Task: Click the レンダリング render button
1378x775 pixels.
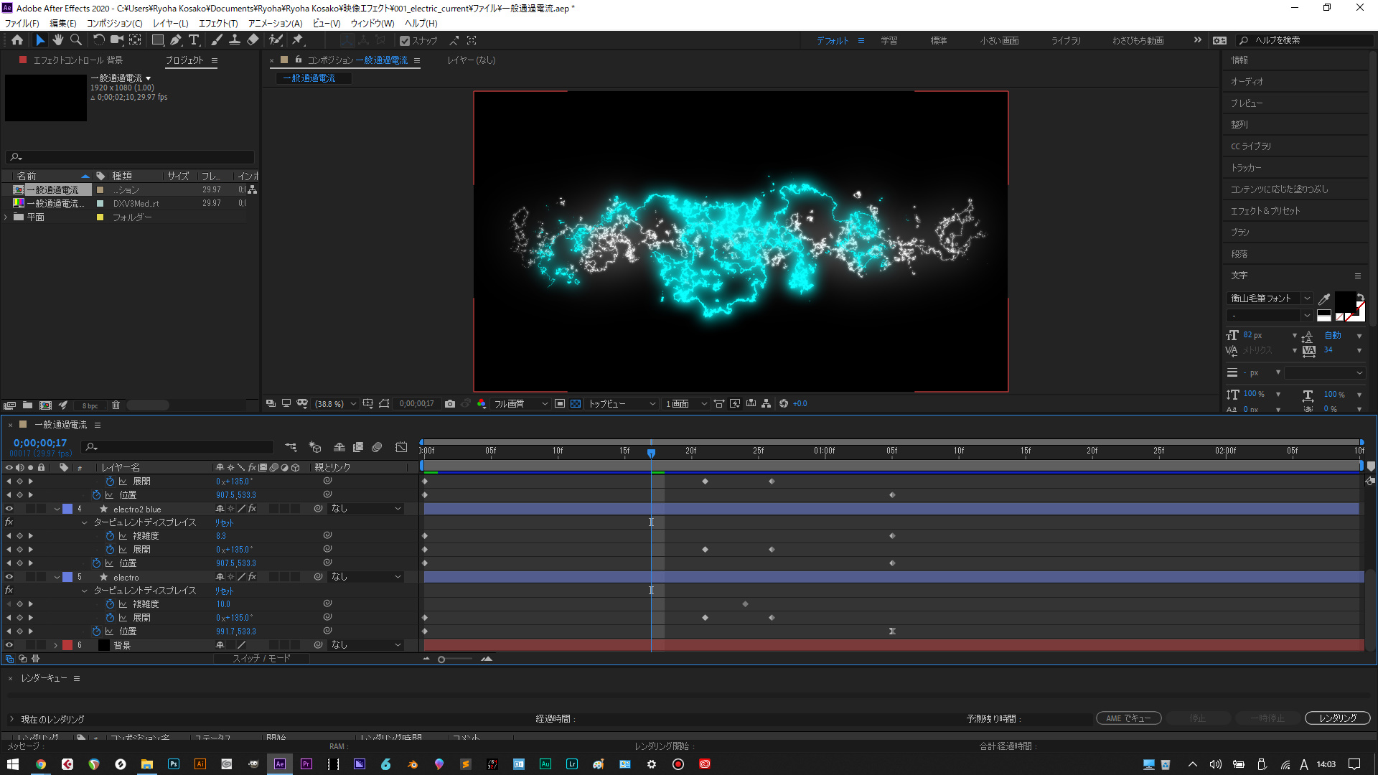Action: 1338,718
